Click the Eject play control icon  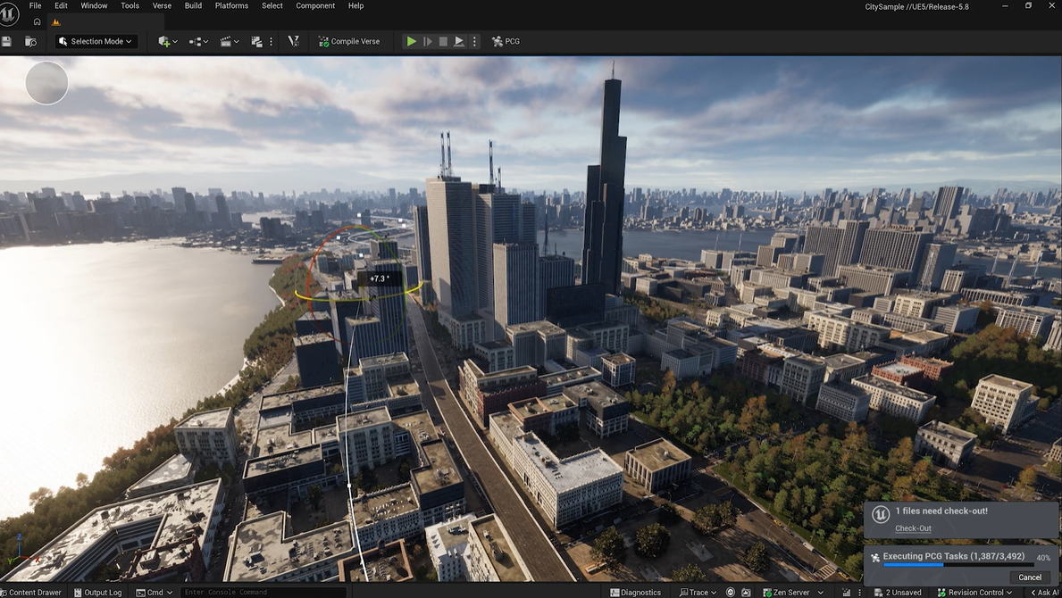(458, 41)
